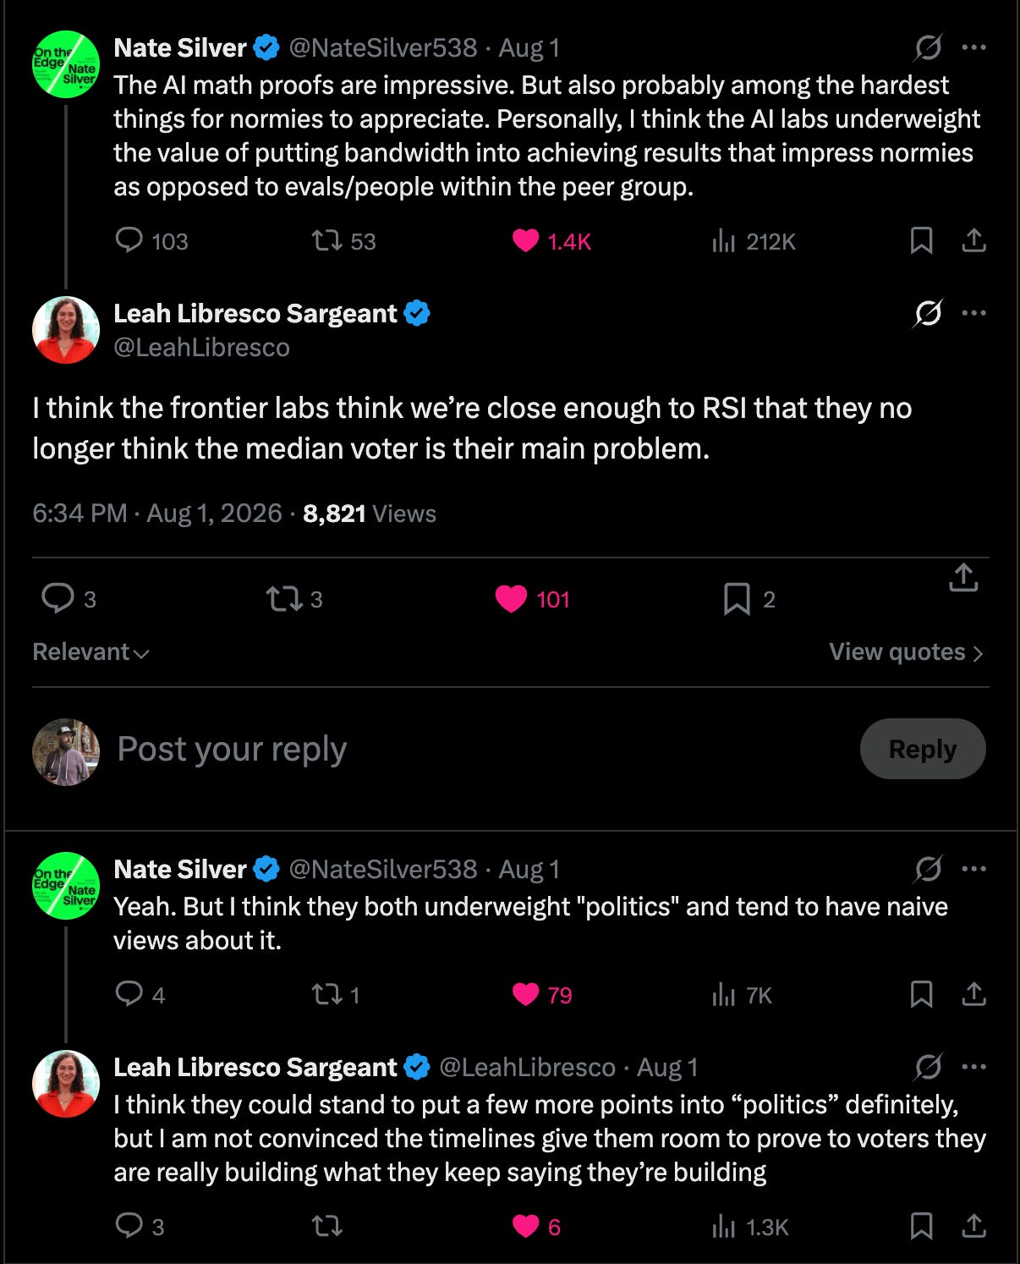
Task: Open View quotes link
Action: 906,651
